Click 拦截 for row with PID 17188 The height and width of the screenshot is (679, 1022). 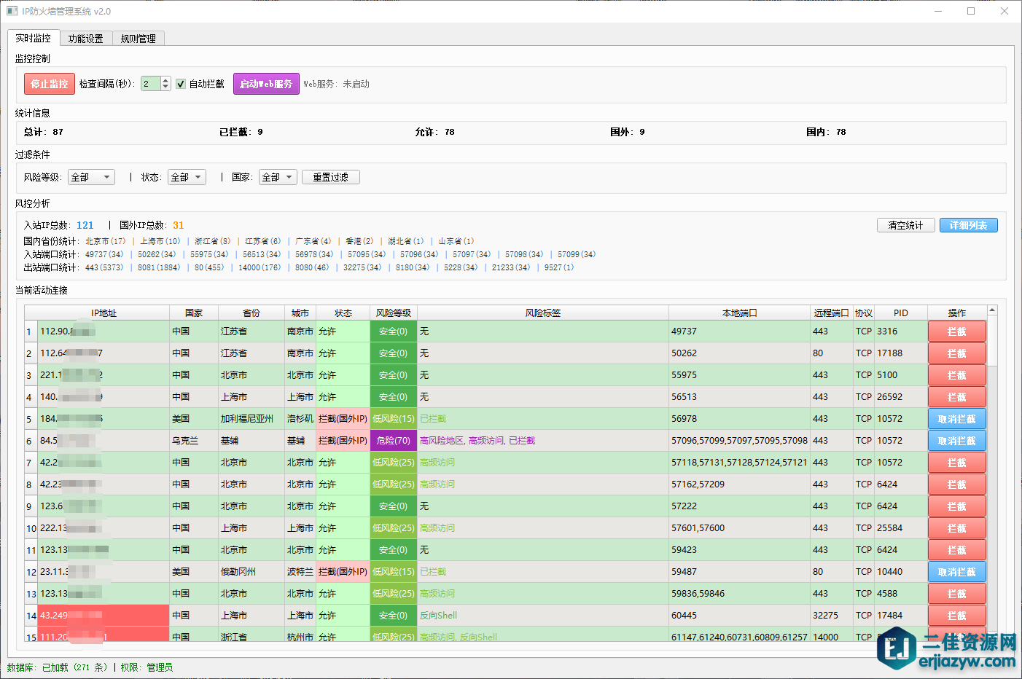957,353
